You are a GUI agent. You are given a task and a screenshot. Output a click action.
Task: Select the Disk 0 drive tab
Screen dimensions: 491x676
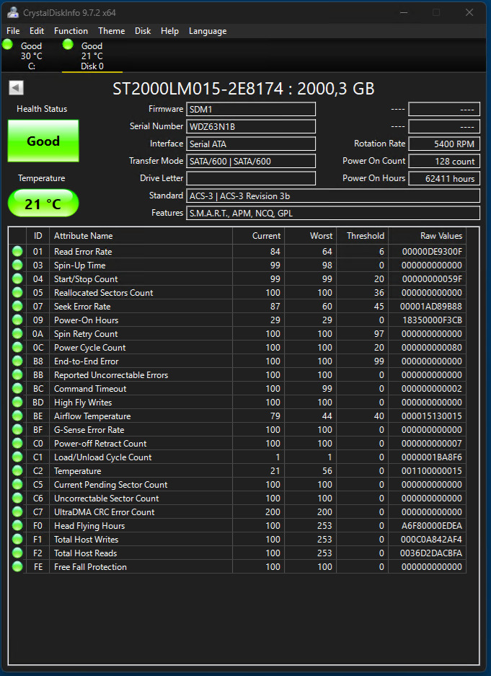(92, 56)
